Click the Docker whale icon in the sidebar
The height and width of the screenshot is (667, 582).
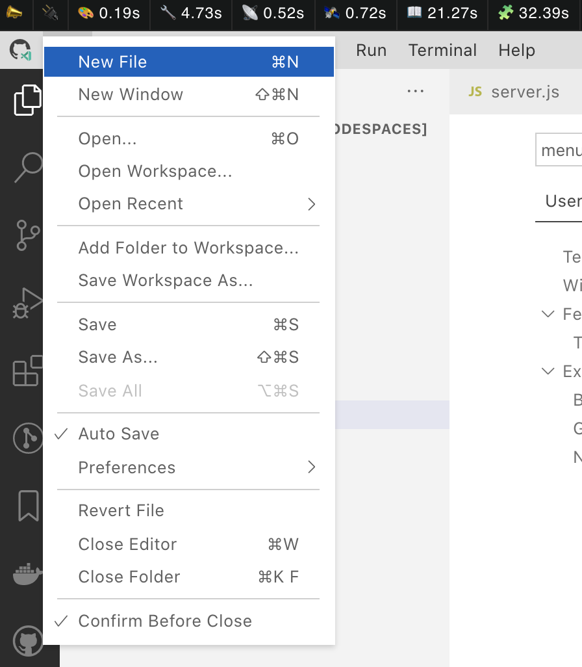coord(27,573)
